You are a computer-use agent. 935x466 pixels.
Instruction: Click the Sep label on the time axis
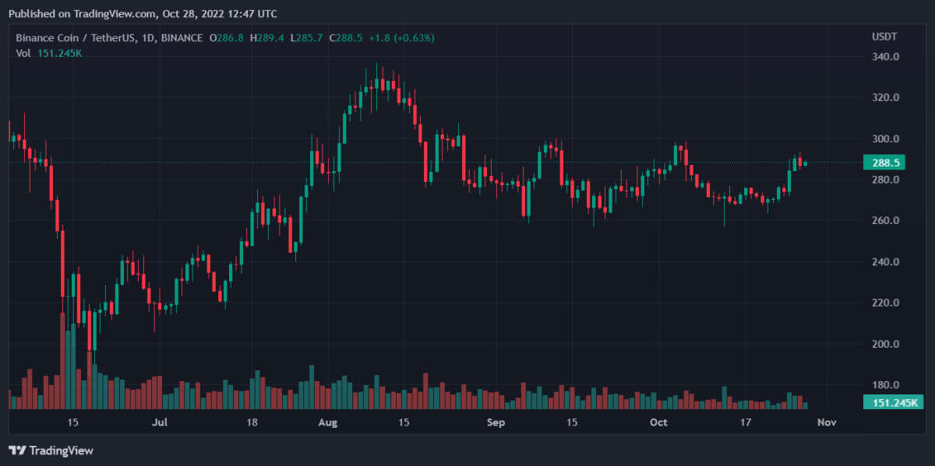[496, 422]
